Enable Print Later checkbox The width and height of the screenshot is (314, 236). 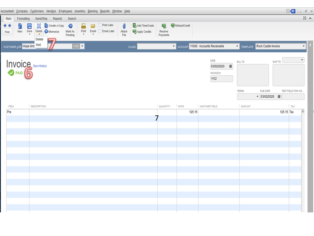(100, 25)
